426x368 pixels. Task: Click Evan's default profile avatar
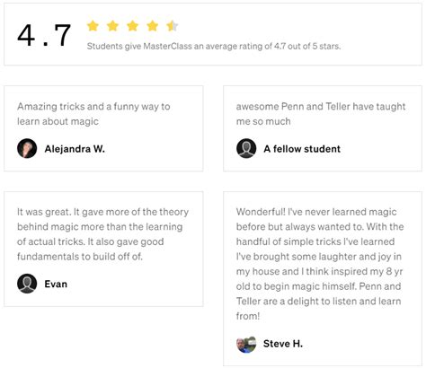(x=27, y=284)
